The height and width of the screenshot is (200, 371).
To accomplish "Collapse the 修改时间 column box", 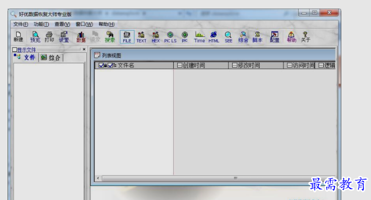I will 235,65.
